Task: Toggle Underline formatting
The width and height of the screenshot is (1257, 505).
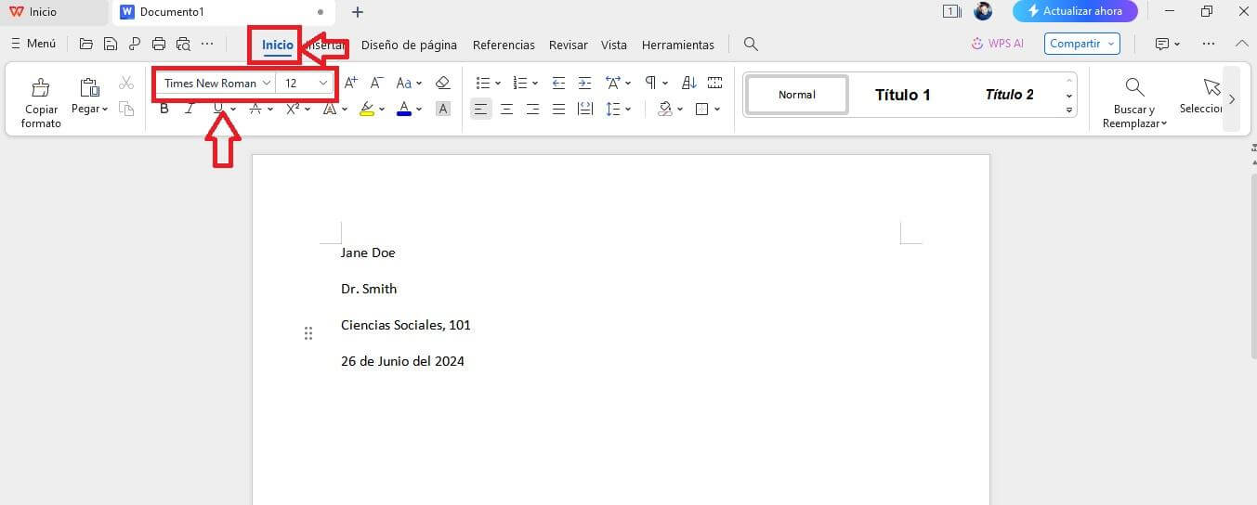Action: tap(218, 109)
